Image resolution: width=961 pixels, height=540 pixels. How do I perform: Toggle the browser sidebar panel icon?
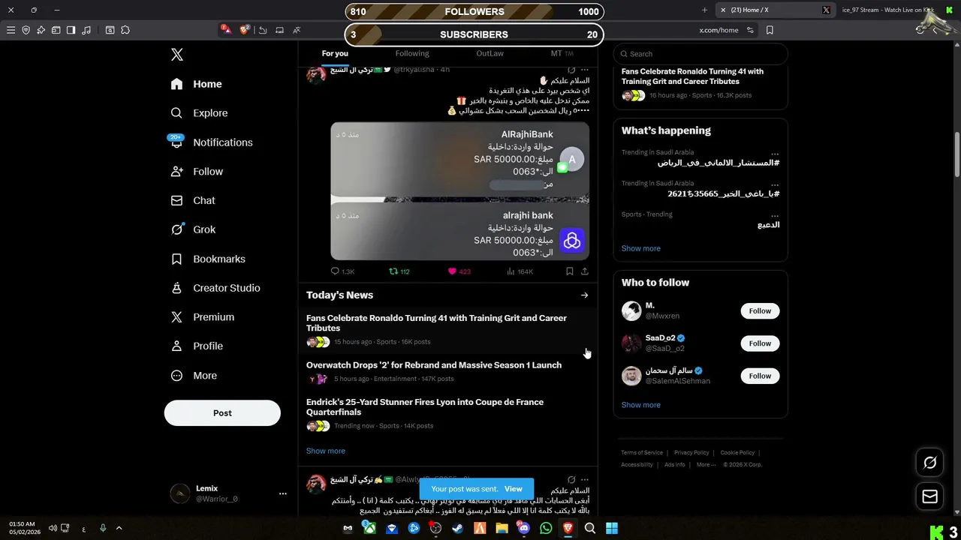click(71, 30)
